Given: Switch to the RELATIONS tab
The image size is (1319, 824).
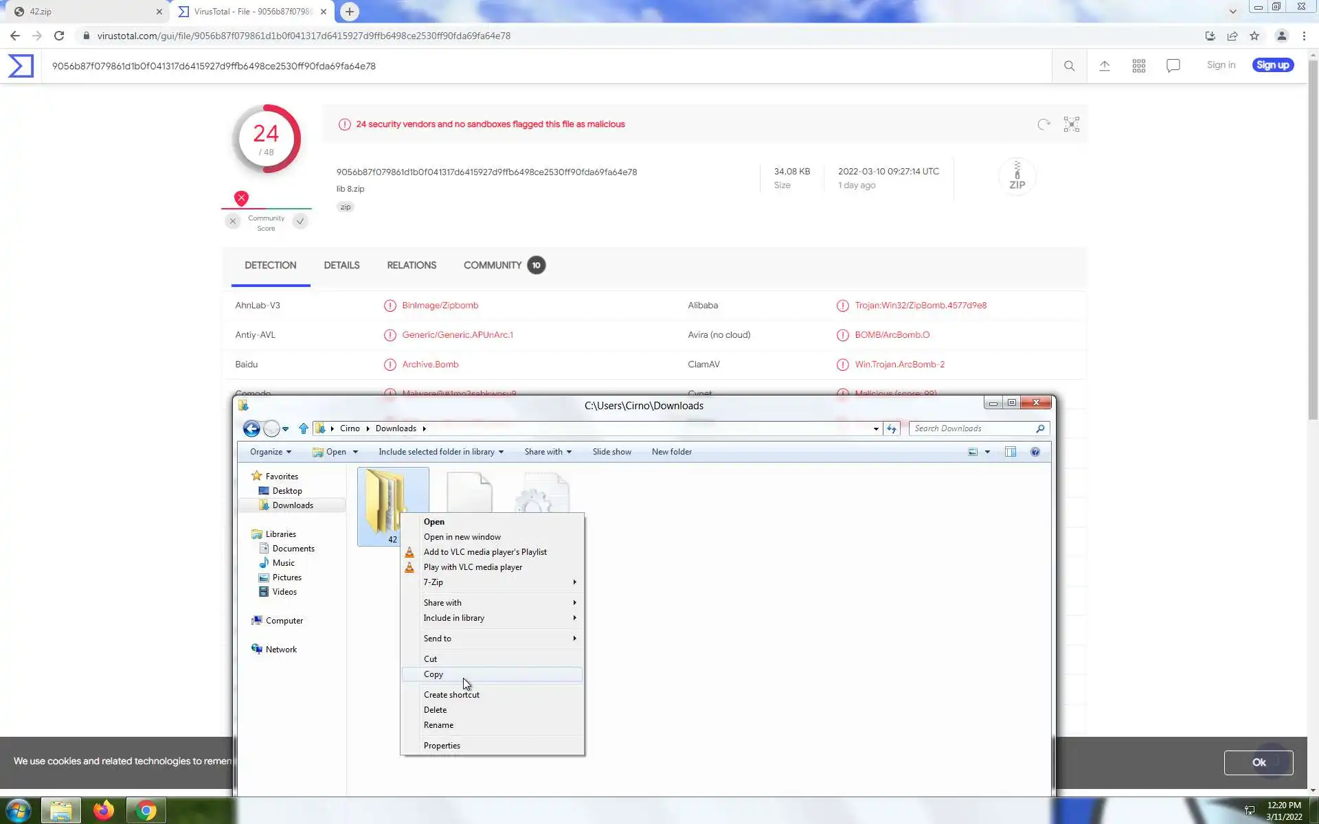Looking at the screenshot, I should 412,265.
